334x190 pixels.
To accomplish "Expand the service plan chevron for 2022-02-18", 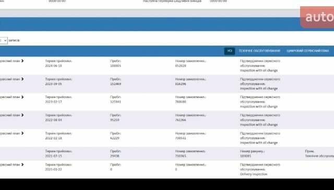I will click(22, 133).
